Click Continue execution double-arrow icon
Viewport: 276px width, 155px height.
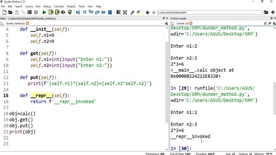103,12
